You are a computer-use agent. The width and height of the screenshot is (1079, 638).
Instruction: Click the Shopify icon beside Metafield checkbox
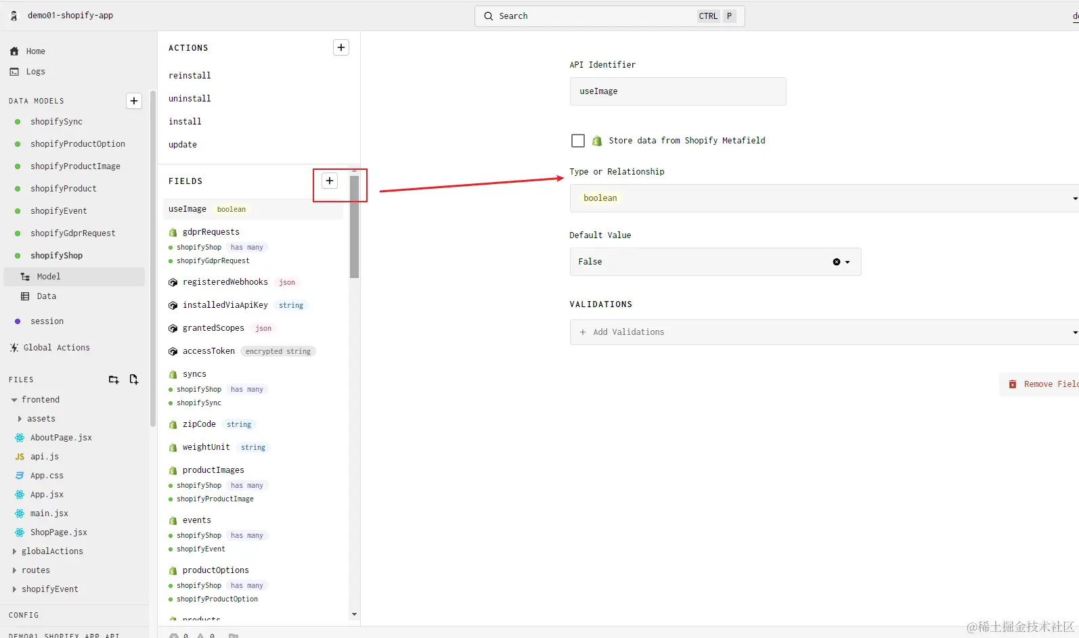(x=596, y=141)
